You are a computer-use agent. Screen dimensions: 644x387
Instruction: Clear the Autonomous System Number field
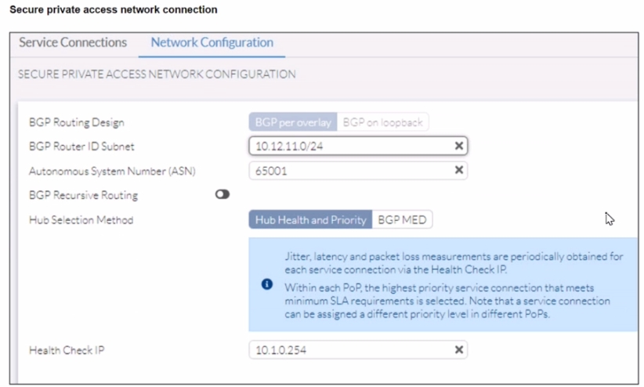459,170
